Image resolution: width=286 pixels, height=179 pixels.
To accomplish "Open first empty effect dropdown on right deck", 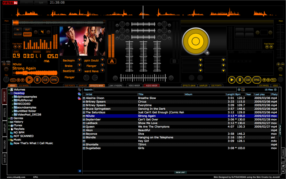I will pos(201,60).
